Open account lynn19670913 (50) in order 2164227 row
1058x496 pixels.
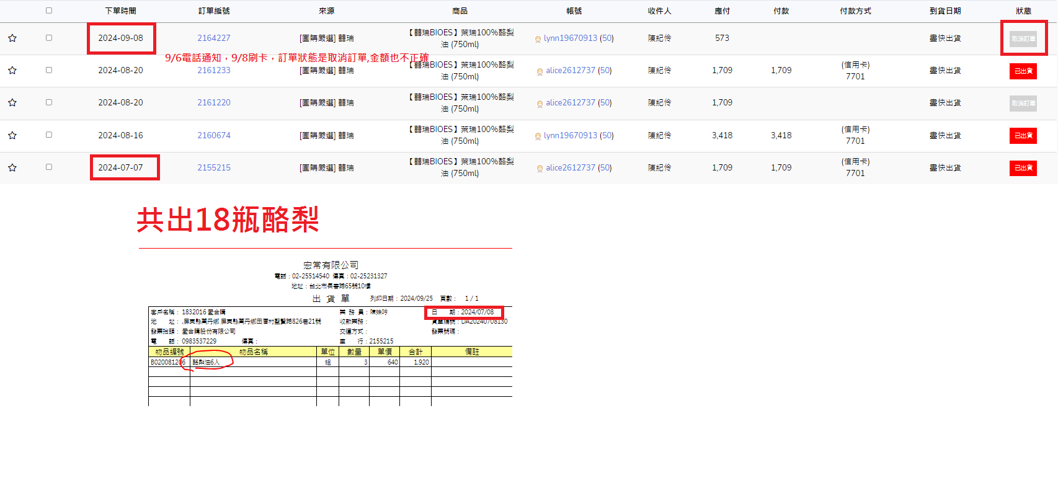tap(579, 38)
